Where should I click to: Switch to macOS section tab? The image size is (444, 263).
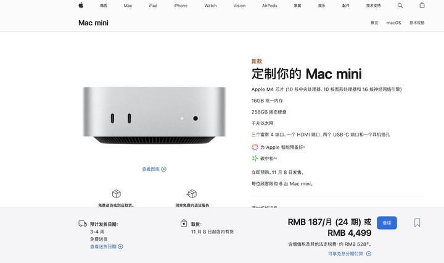393,23
